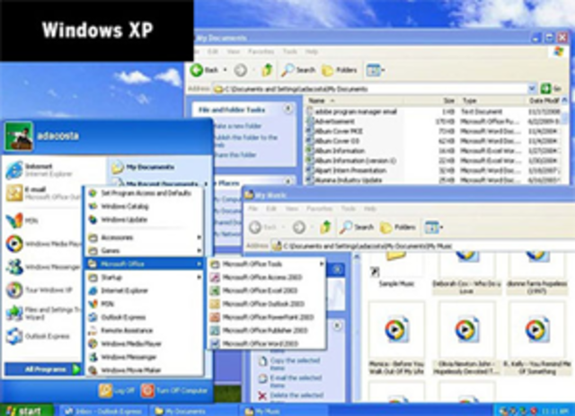Click Copy the selected items link
This screenshot has width=575, height=416.
(x=289, y=364)
